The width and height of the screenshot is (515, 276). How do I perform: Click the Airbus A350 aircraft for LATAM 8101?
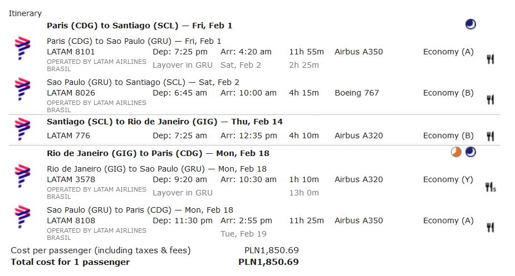coord(359,52)
